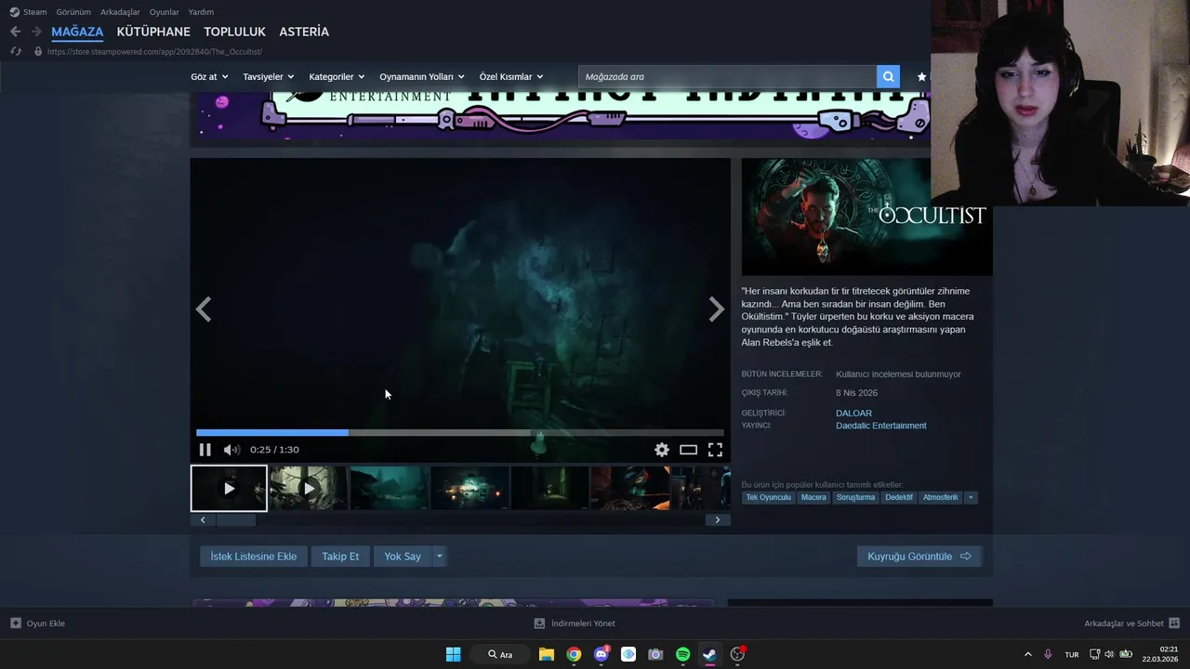Click İstek Listesine Ekle button
This screenshot has width=1190, height=669.
[254, 557]
